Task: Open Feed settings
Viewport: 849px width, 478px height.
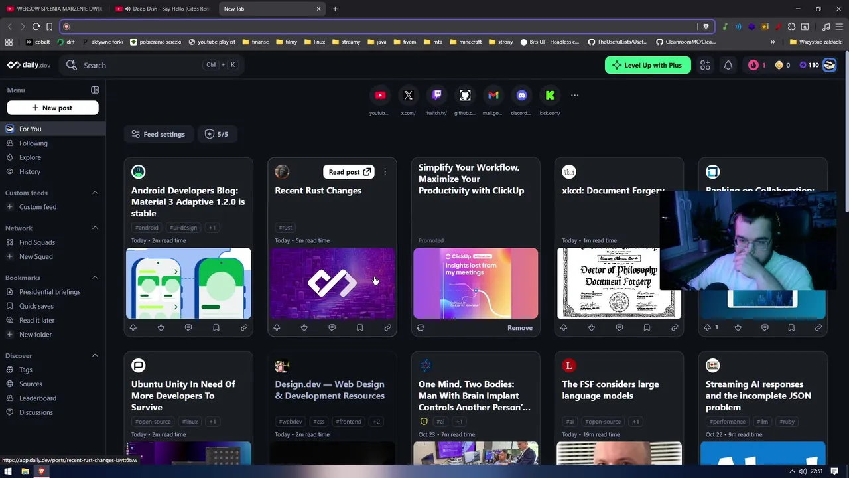Action: pyautogui.click(x=158, y=134)
